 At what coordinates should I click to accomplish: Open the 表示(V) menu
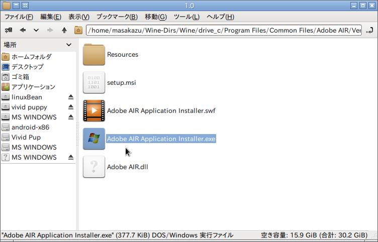pos(79,17)
